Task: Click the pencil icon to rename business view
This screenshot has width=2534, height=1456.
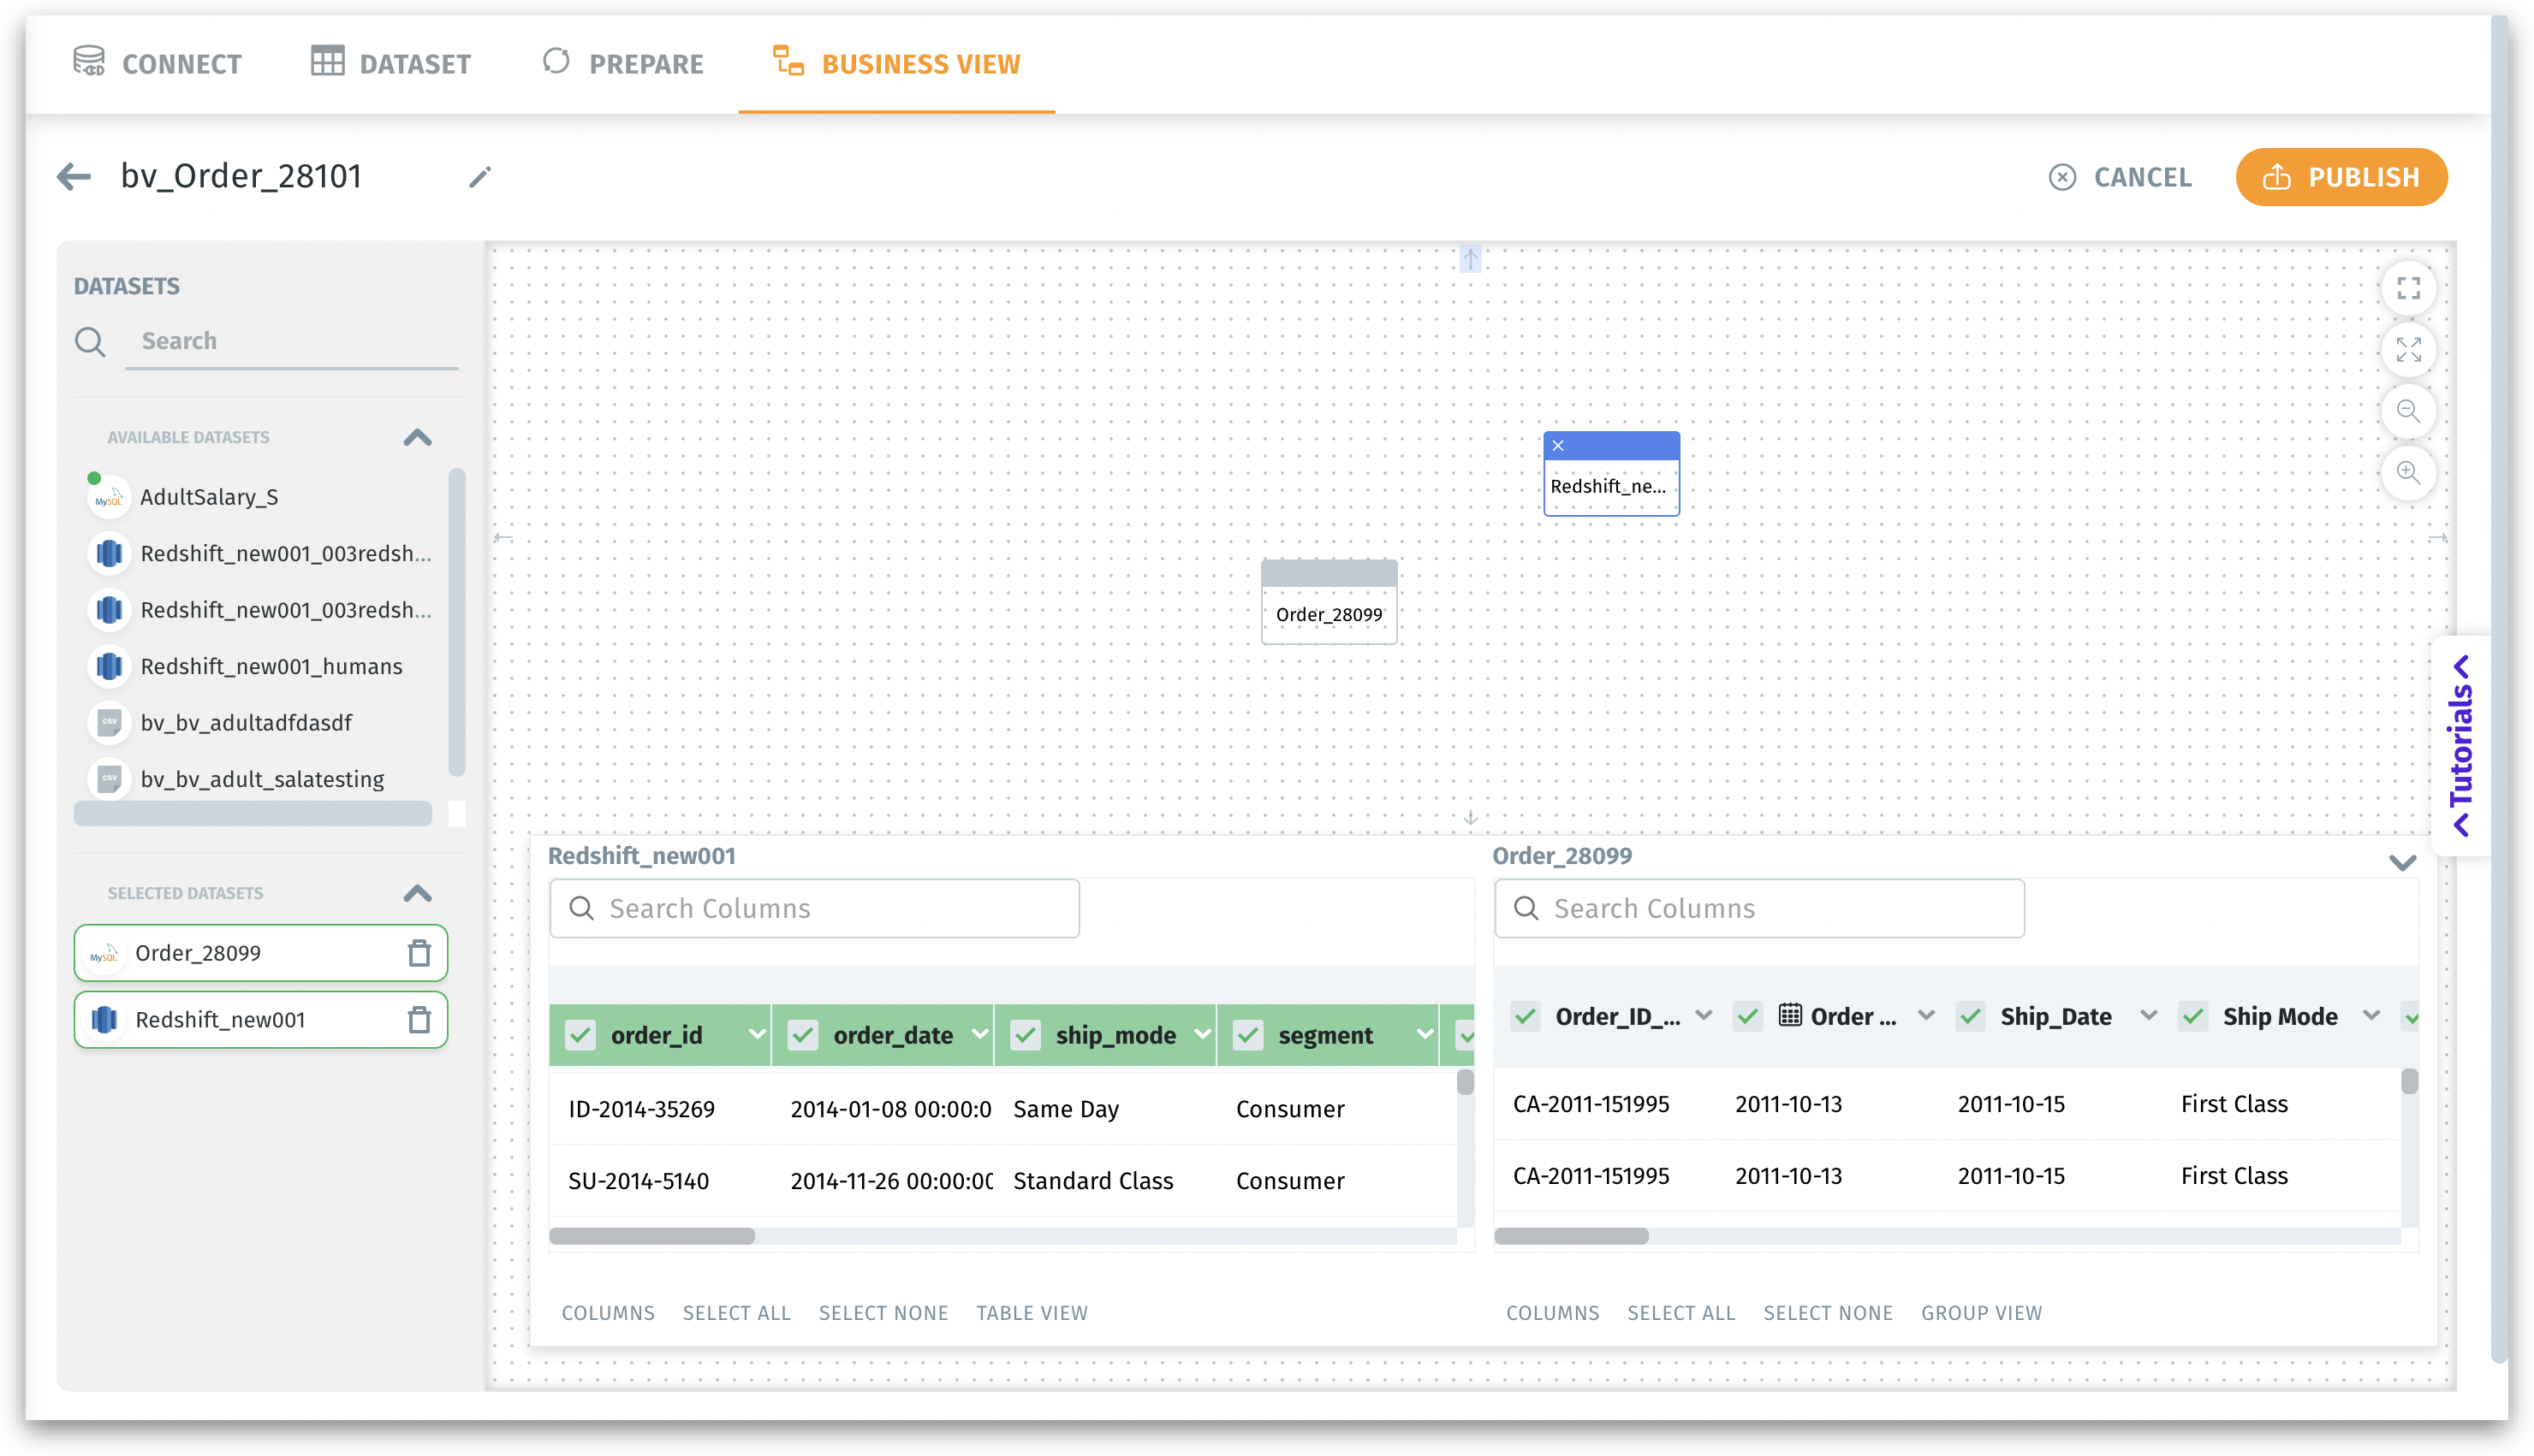Action: click(x=480, y=177)
